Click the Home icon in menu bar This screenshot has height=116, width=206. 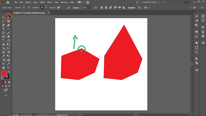(8, 2)
